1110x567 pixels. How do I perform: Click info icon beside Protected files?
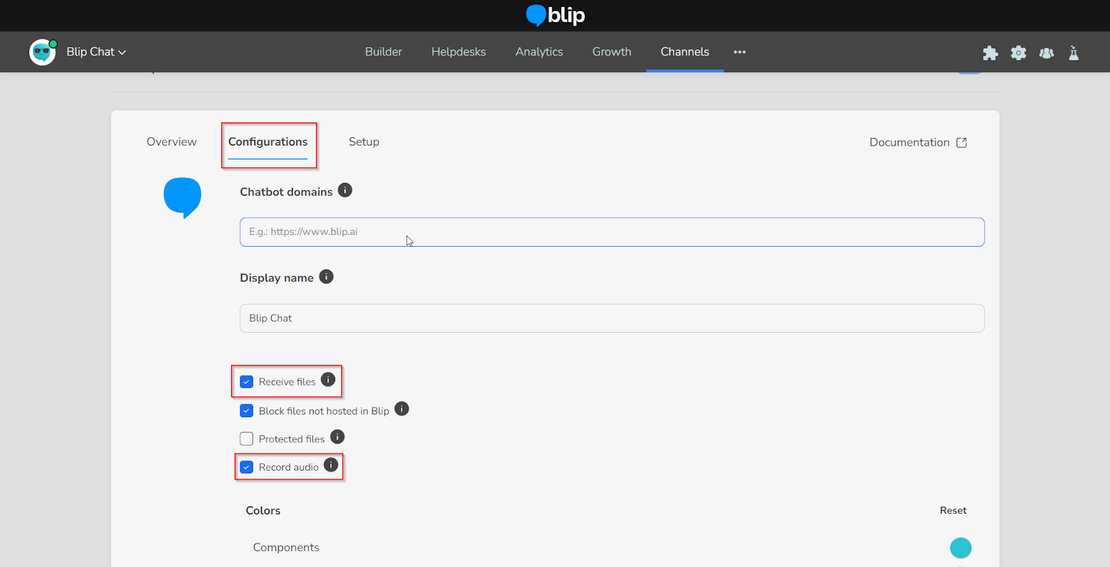pos(337,437)
